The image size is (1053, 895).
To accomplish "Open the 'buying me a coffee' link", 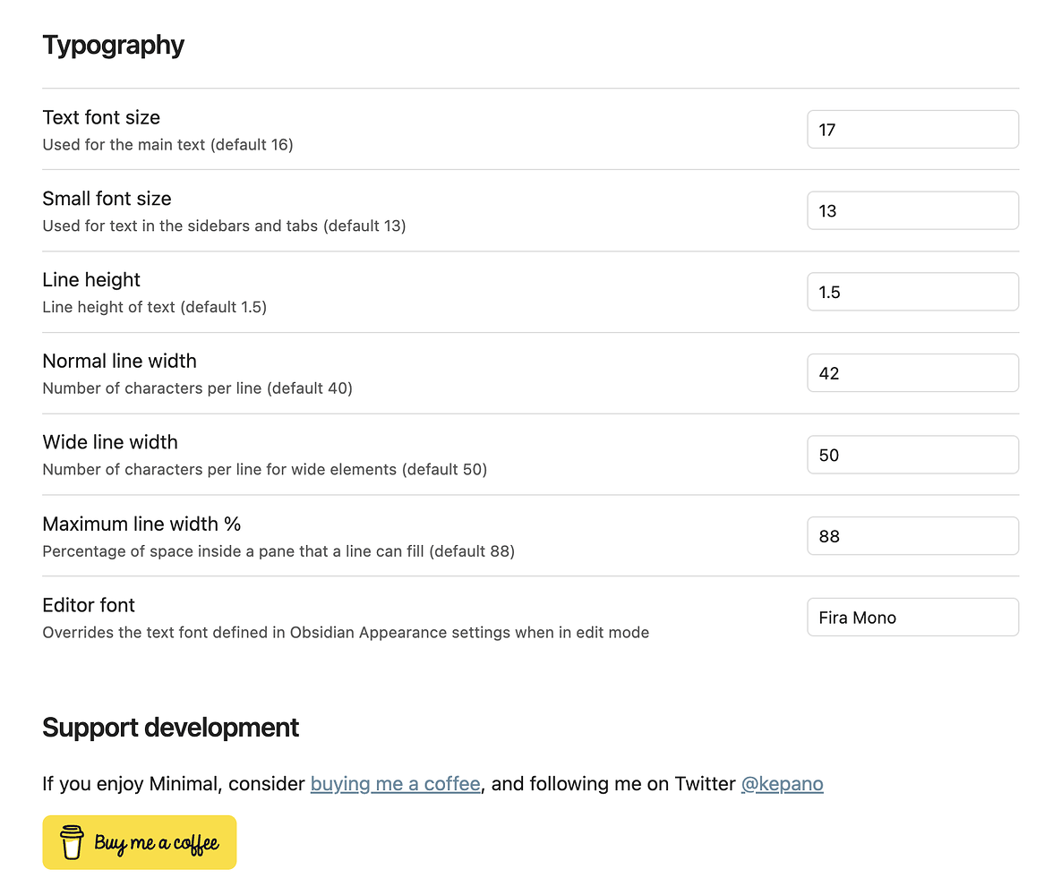I will [x=395, y=783].
